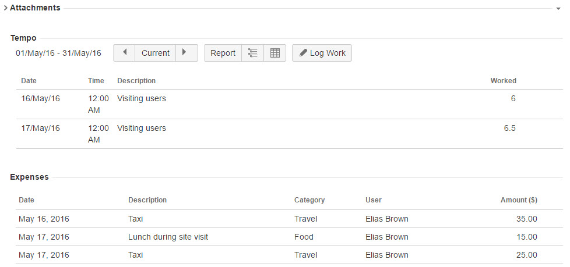Select the 16/May/16 worklog row
The height and width of the screenshot is (267, 570).
[x=41, y=99]
